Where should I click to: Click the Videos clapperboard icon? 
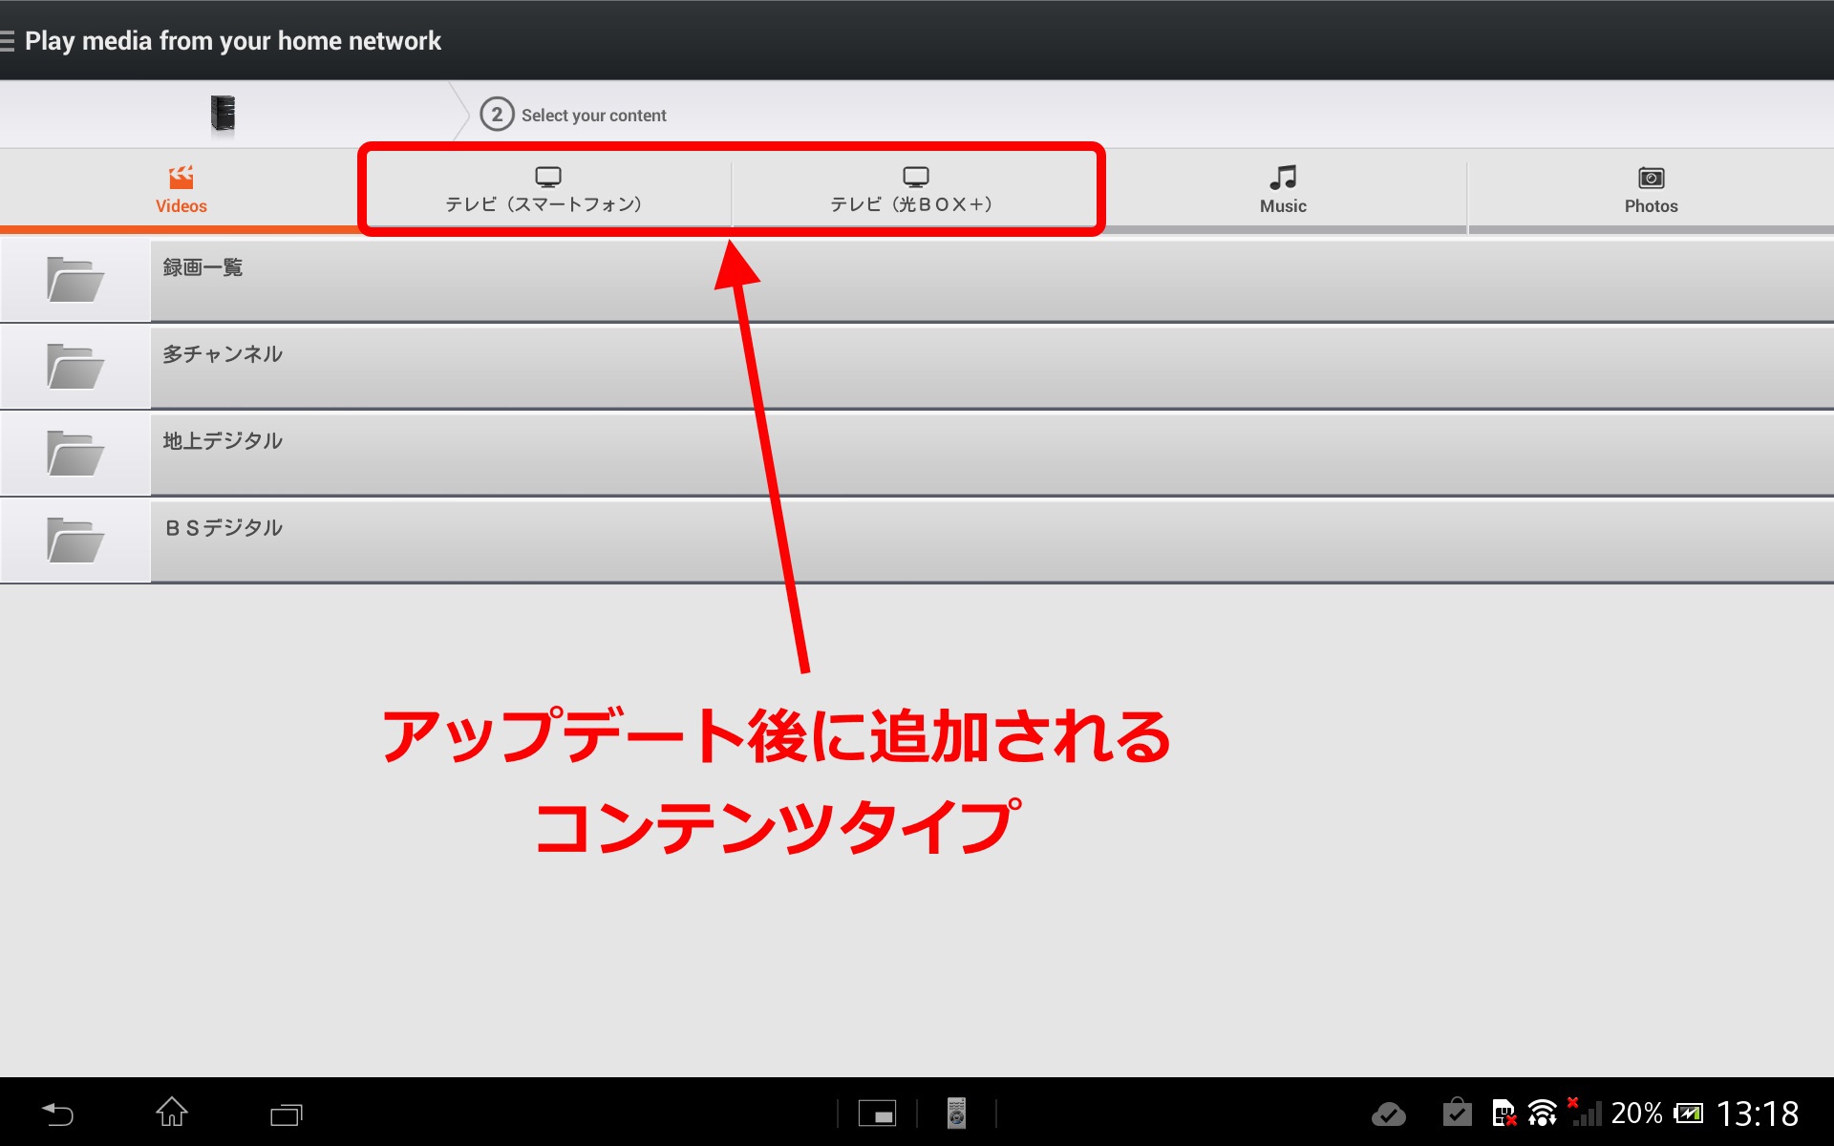coord(181,177)
